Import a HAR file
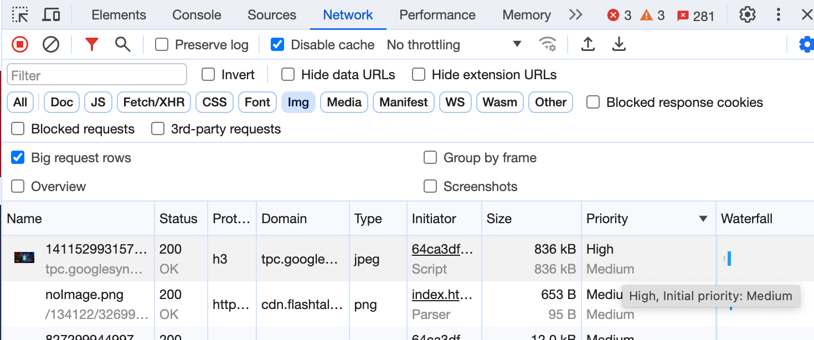The height and width of the screenshot is (340, 814). (x=588, y=44)
